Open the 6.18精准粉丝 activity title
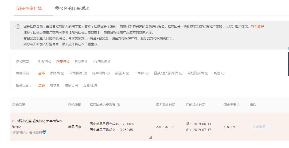Viewport: 289px width, 148px height. (x=37, y=124)
